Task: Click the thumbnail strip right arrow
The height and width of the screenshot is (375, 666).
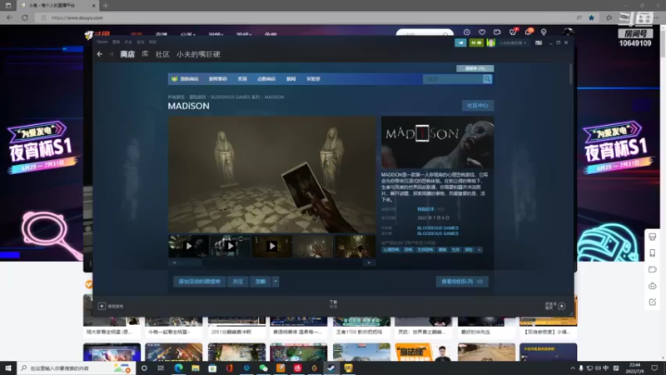Action: pos(369,262)
